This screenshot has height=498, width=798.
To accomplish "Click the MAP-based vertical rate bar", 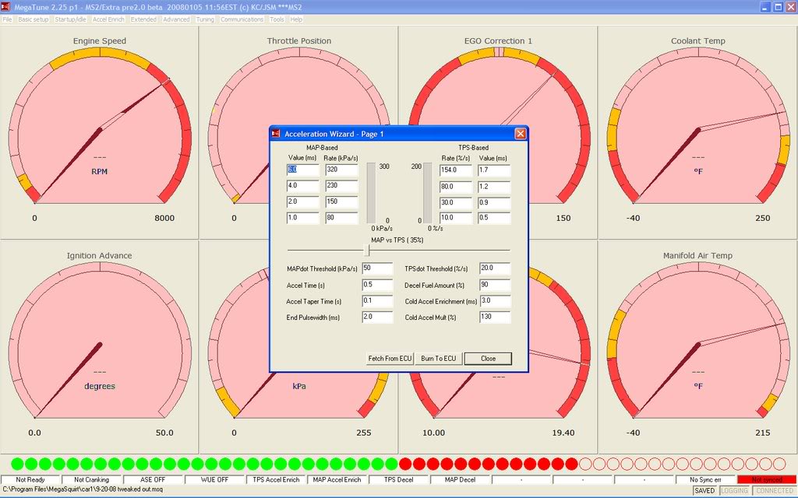I will coord(371,193).
